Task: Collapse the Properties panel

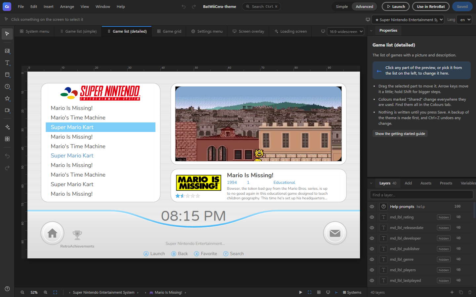Action: pyautogui.click(x=371, y=31)
